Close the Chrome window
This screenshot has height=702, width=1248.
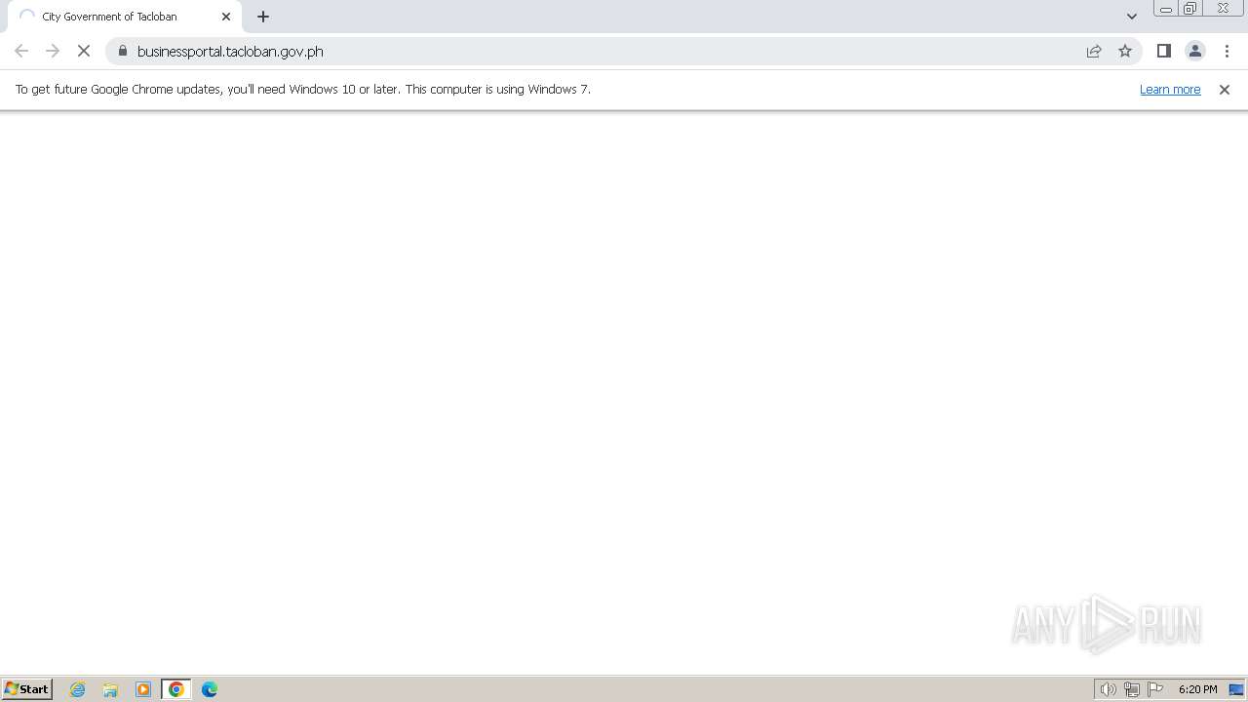coord(1223,9)
